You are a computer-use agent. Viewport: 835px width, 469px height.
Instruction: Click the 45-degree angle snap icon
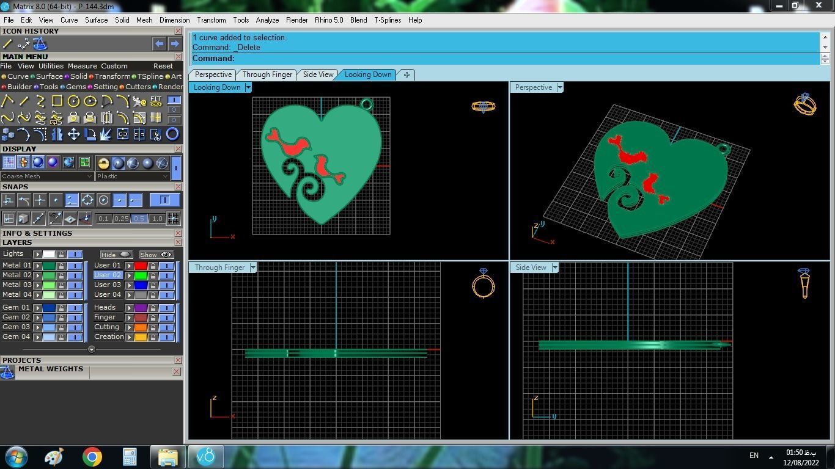tap(55, 218)
